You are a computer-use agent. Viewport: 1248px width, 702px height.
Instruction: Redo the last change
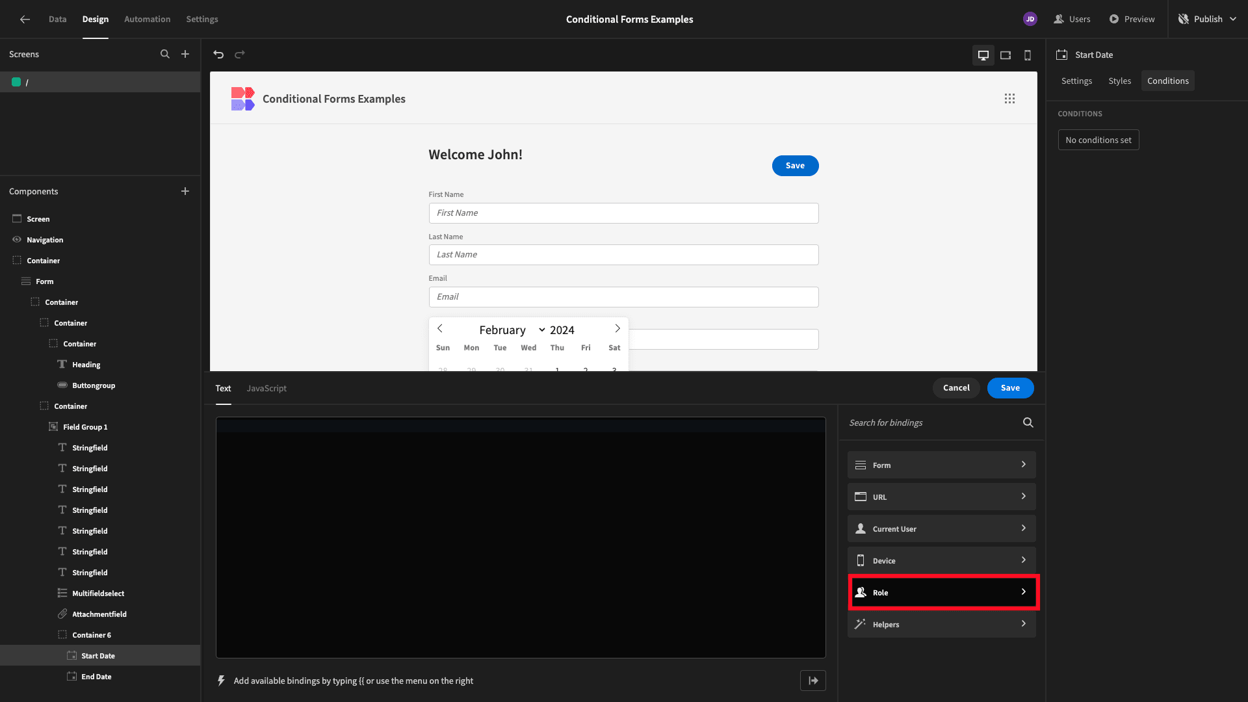(x=240, y=55)
